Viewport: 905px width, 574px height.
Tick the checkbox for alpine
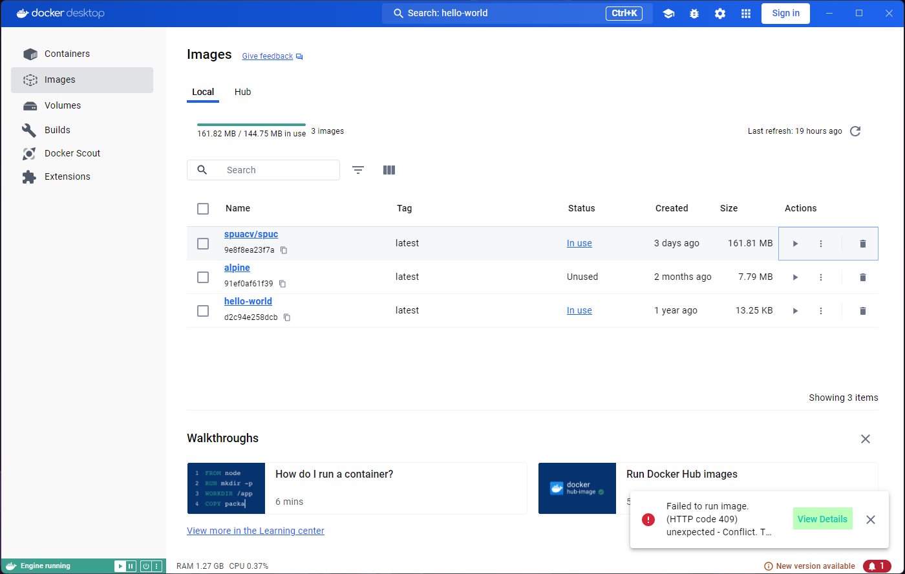[203, 277]
